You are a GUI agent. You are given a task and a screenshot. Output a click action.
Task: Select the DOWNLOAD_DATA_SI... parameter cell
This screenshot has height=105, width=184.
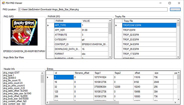click(x=68, y=49)
